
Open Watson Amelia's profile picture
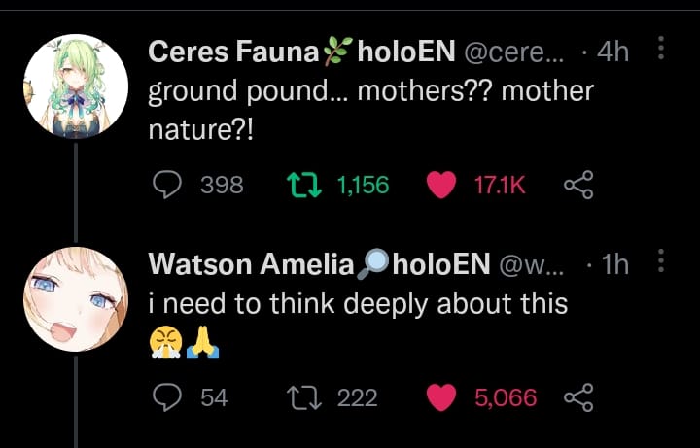tap(75, 297)
